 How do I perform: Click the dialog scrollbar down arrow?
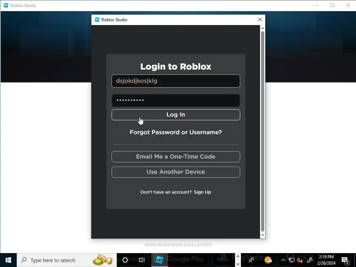262,235
